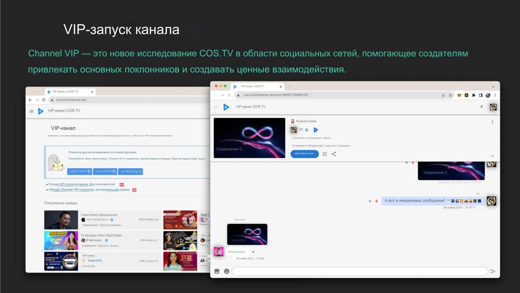Open new tab in right browser window
520x293 pixels.
pos(289,86)
